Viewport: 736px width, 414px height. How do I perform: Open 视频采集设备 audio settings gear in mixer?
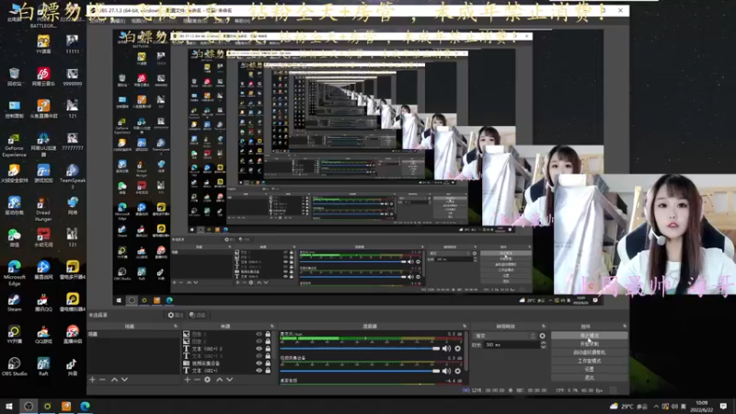[457, 371]
